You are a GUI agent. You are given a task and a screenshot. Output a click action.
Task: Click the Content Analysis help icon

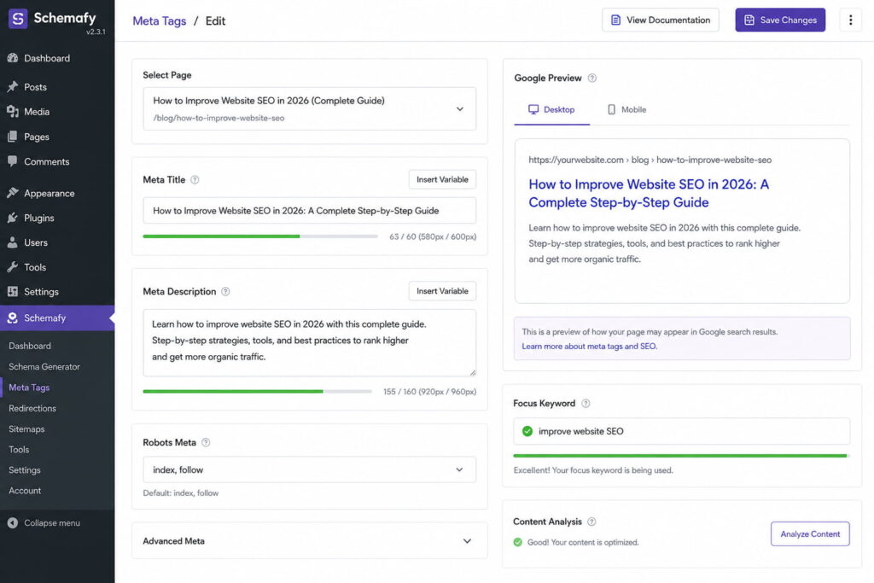[x=591, y=522]
